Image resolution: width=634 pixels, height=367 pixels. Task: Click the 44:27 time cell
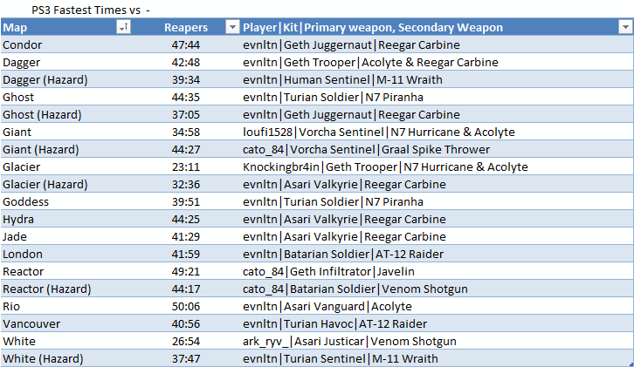coord(186,149)
